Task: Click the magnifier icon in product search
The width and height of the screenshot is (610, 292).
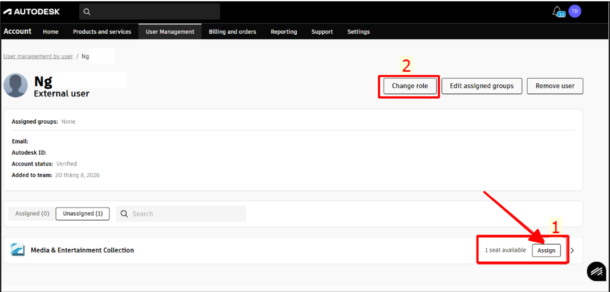Action: click(124, 214)
